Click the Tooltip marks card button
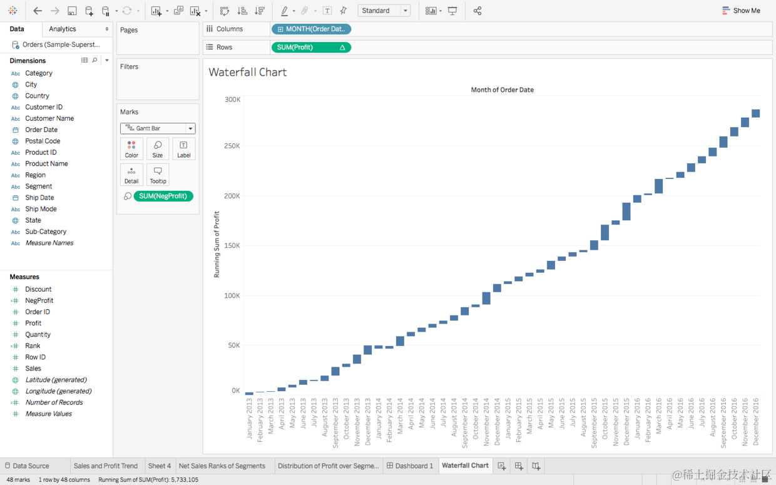776x485 pixels. click(158, 175)
